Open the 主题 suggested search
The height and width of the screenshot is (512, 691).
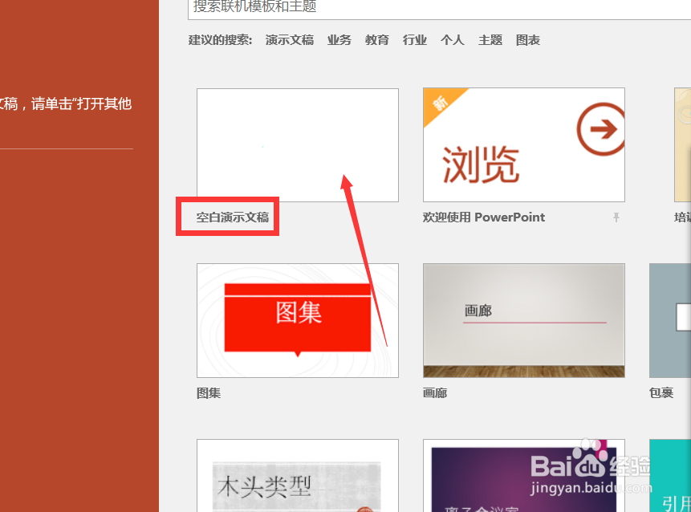click(x=490, y=39)
